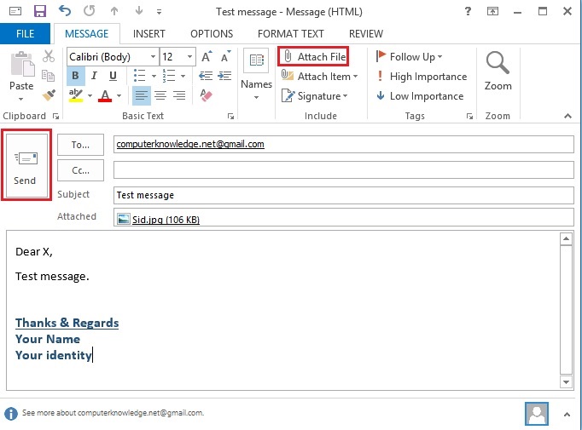This screenshot has height=430, width=582.
Task: Click the Paste clipboard icon
Action: [22, 64]
